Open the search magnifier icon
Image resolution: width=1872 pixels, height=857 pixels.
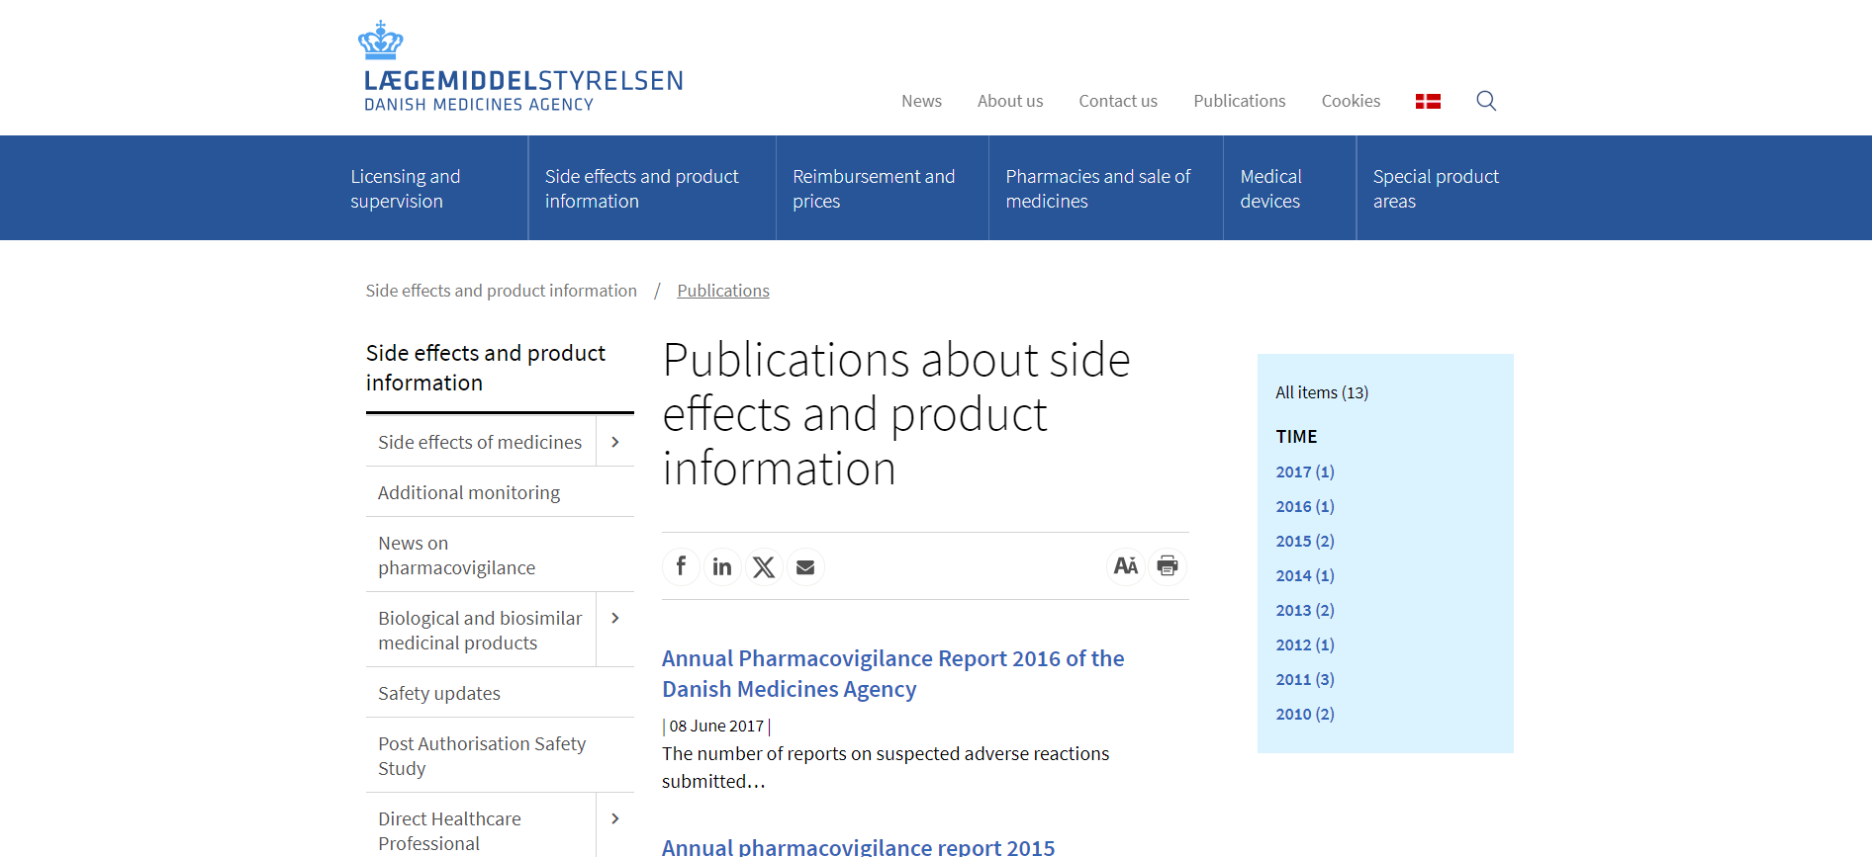pyautogui.click(x=1485, y=101)
